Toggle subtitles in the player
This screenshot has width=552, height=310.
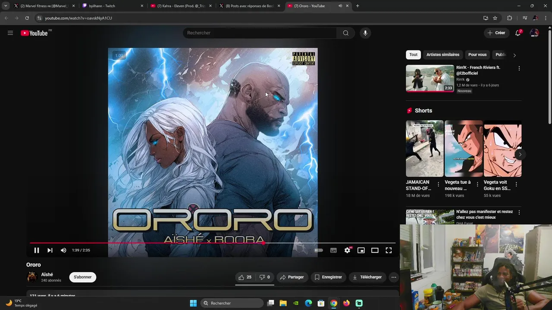click(x=333, y=250)
